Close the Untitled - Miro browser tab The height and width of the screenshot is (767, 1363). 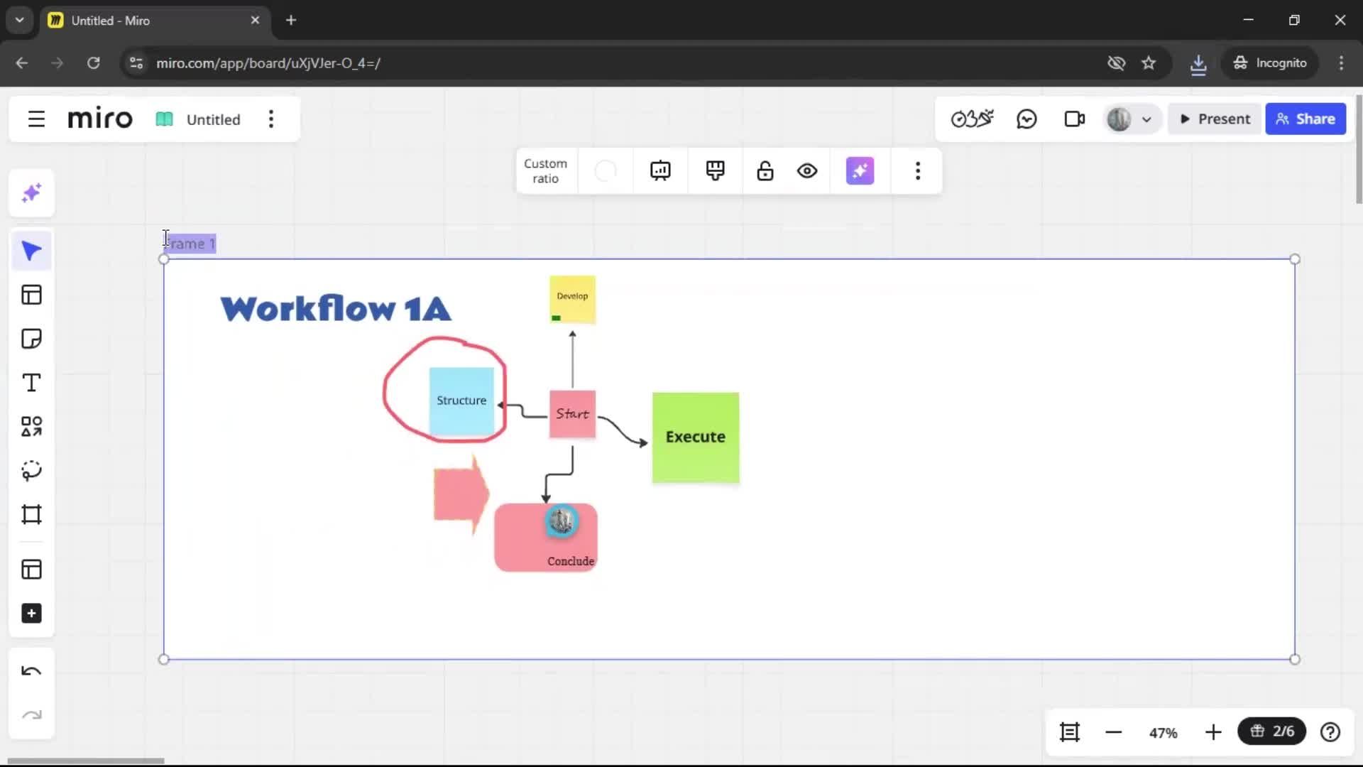click(x=255, y=20)
